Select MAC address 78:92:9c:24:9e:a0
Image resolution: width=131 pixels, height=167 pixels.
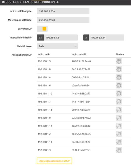(81, 61)
